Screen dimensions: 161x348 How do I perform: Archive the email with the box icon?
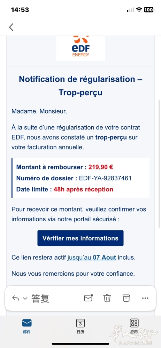(126, 298)
